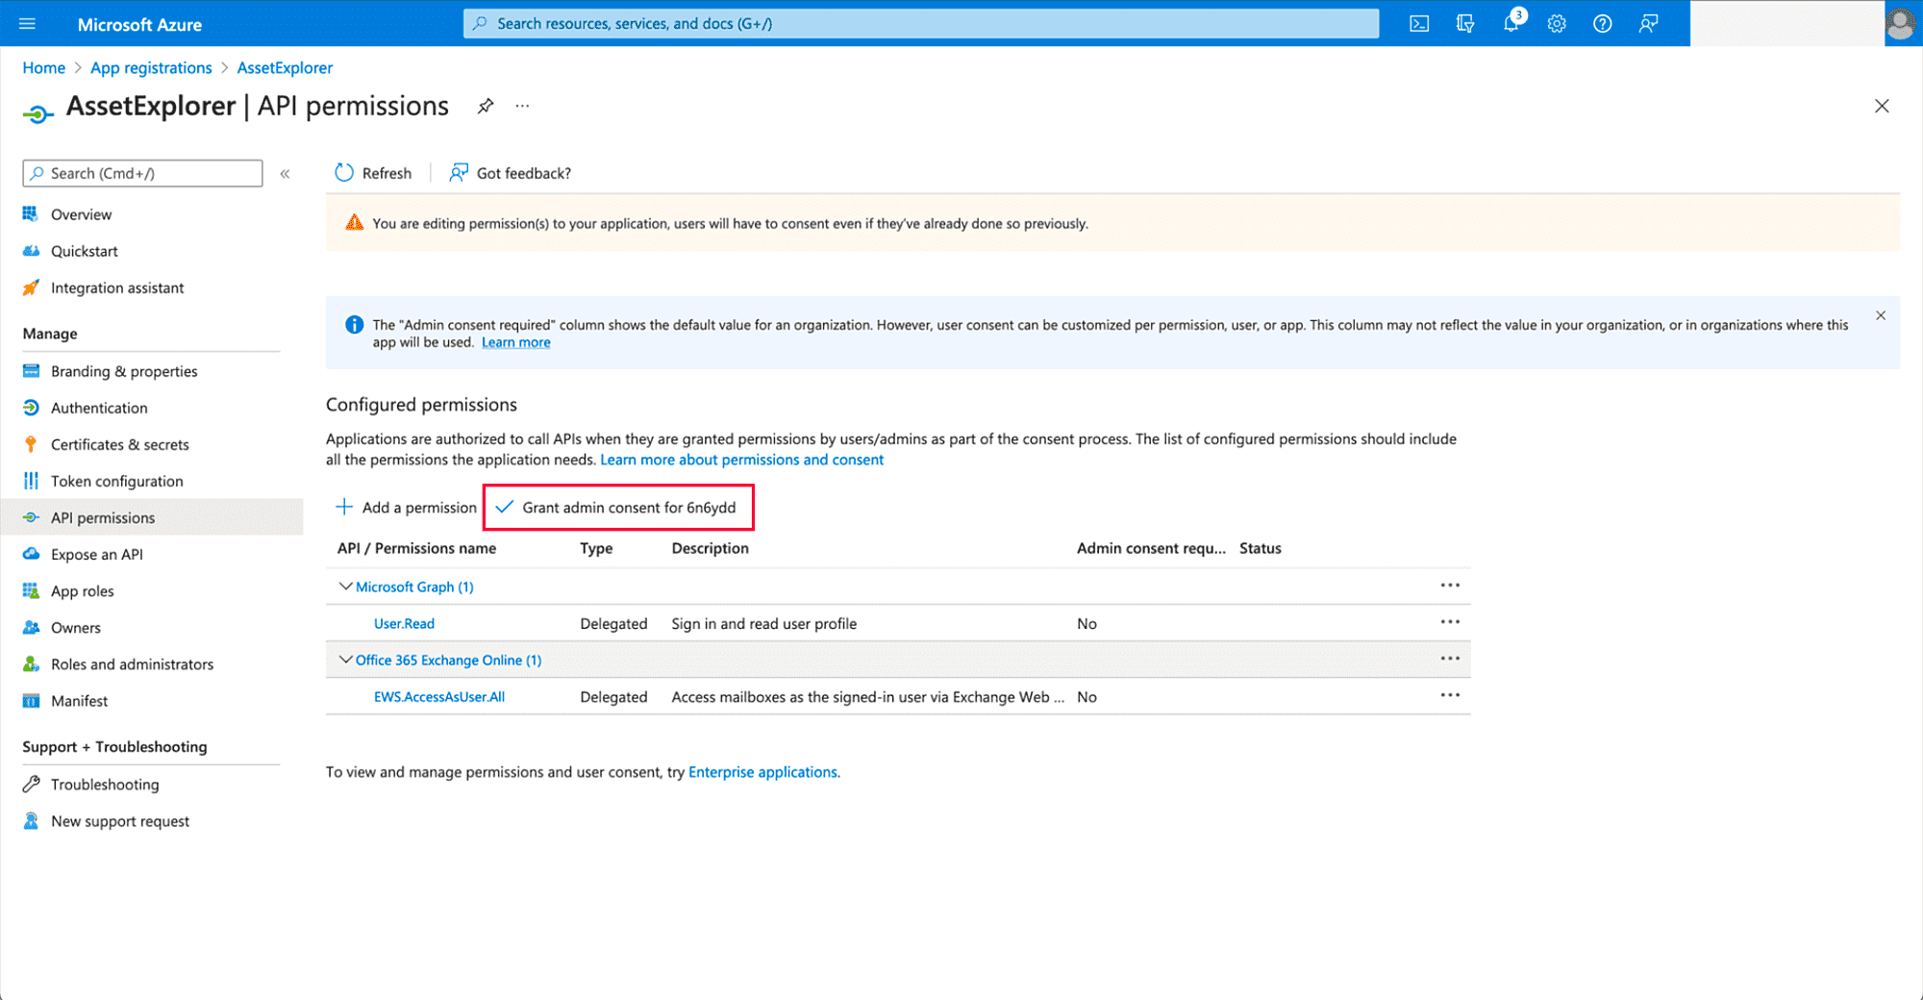Select Expose an API in sidebar
1923x1000 pixels.
click(x=96, y=554)
